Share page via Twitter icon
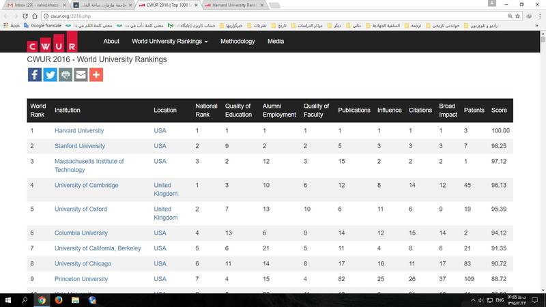Screen dimensions: 546x307 pos(50,74)
